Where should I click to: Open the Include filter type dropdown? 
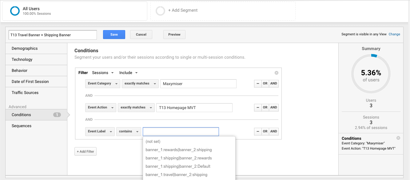click(129, 73)
